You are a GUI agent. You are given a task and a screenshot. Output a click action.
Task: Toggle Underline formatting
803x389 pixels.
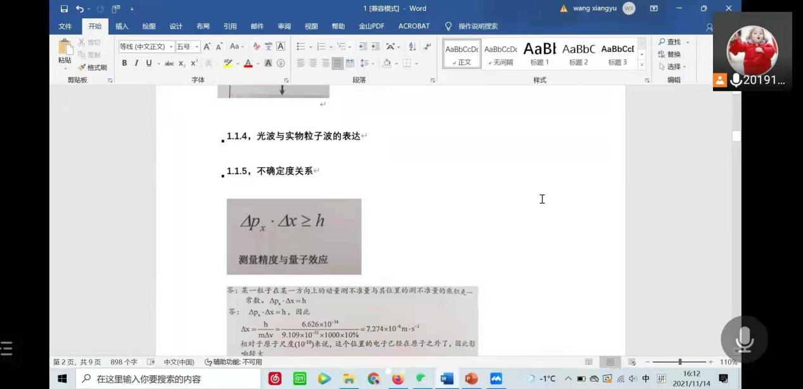[x=148, y=63]
